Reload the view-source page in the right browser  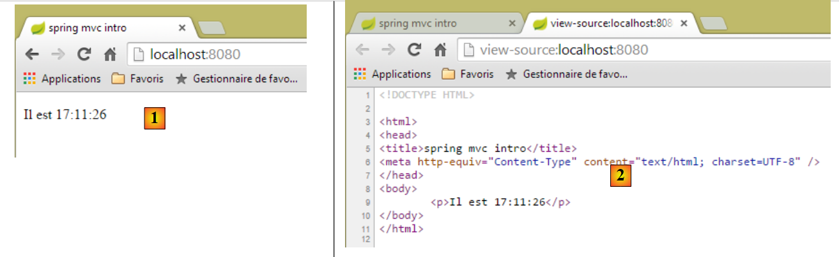[414, 50]
